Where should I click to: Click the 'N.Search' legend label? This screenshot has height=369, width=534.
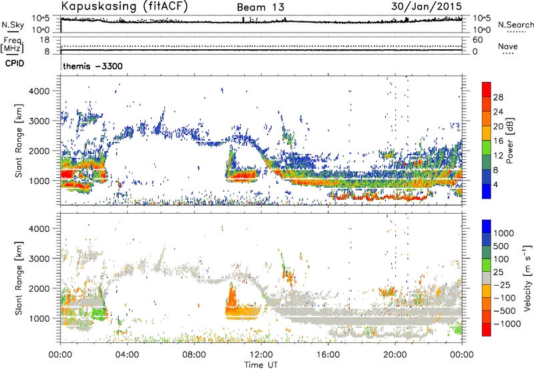click(515, 25)
